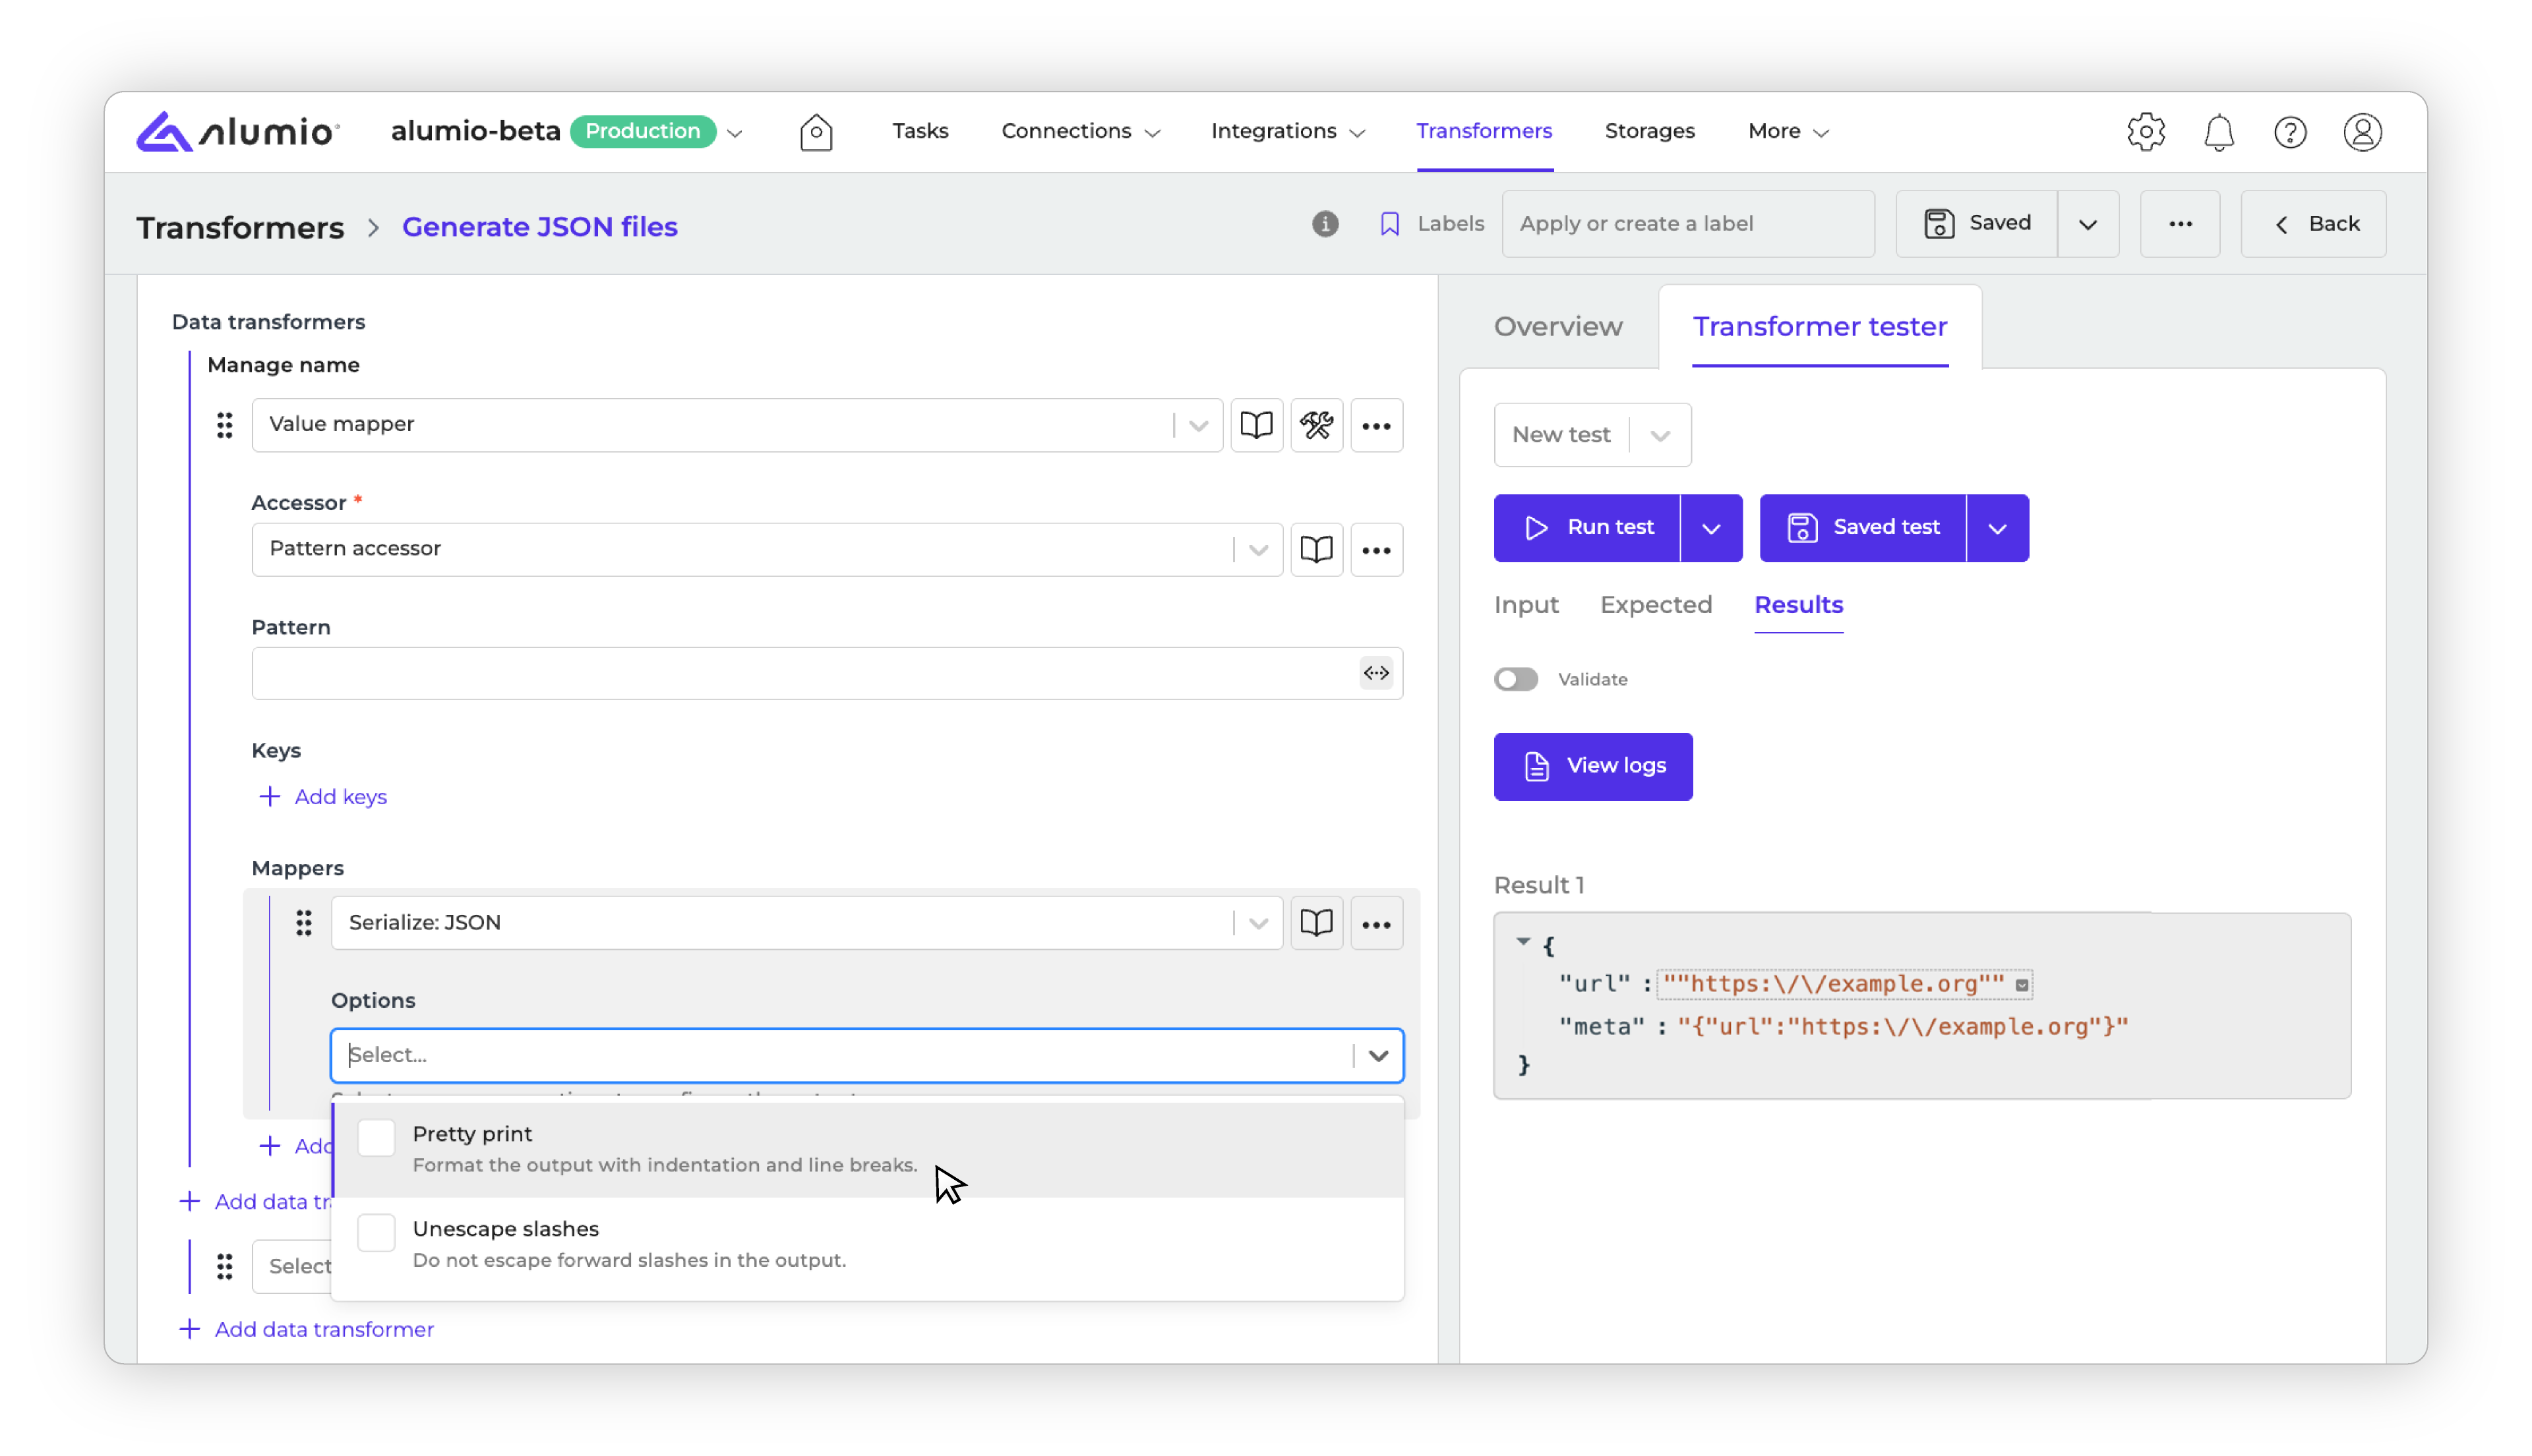Screen dimensions: 2532x1456
Task: Expand the Saved button dropdown arrow
Action: [x=2087, y=224]
